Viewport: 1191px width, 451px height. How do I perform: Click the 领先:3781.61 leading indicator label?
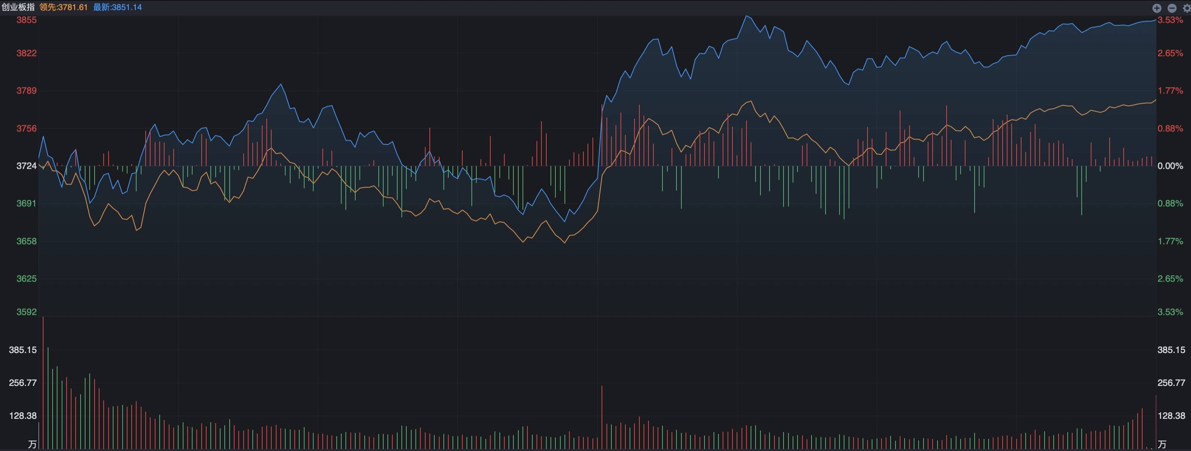[63, 8]
